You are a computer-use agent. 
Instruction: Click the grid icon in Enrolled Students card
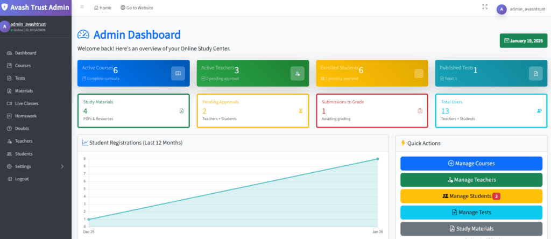click(418, 73)
